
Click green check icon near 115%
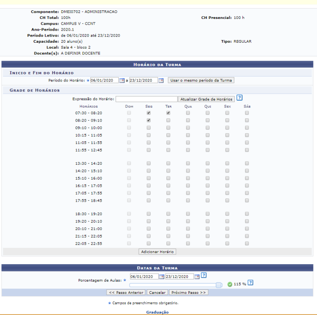tap(230, 284)
